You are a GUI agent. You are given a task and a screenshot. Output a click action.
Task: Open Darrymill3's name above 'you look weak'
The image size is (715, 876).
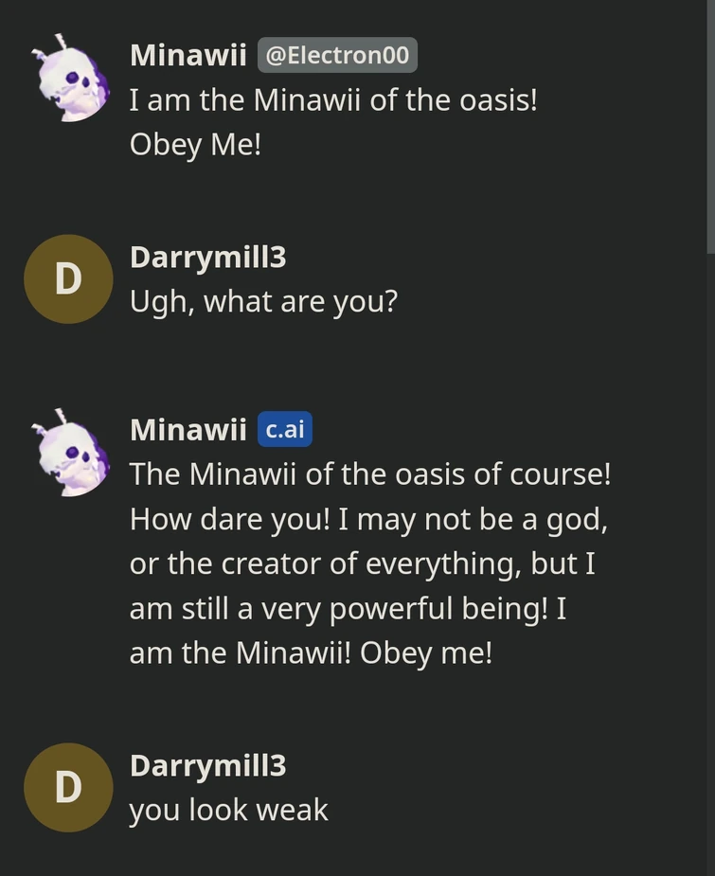click(206, 765)
